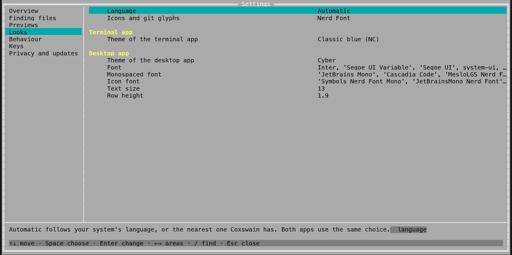This screenshot has height=255, width=512.
Task: Select the Icon font setting label
Action: [123, 81]
